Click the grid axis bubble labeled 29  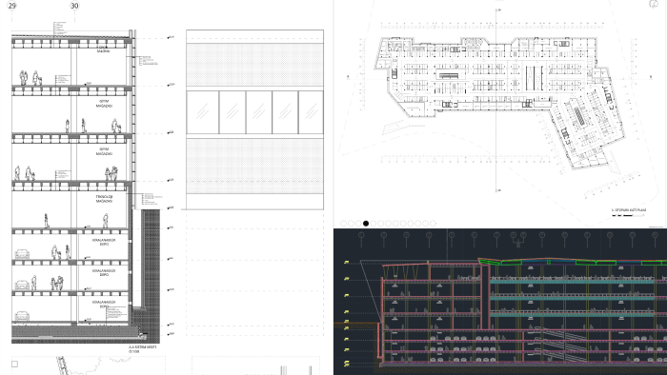pyautogui.click(x=11, y=6)
